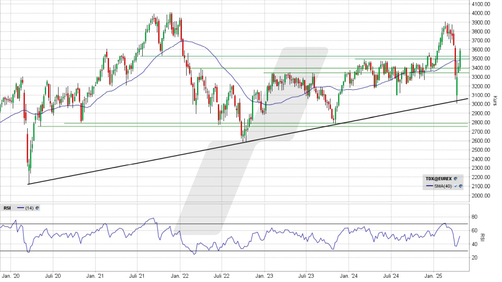The height and width of the screenshot is (282, 502).
Task: Click the Juli '21 date label
Action: (138, 276)
